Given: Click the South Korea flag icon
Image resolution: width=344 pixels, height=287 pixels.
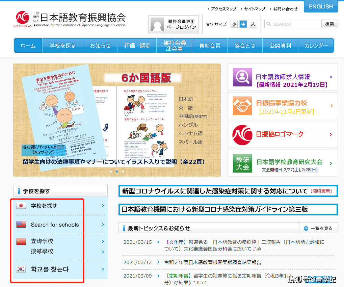Looking at the screenshot, I should (x=21, y=269).
